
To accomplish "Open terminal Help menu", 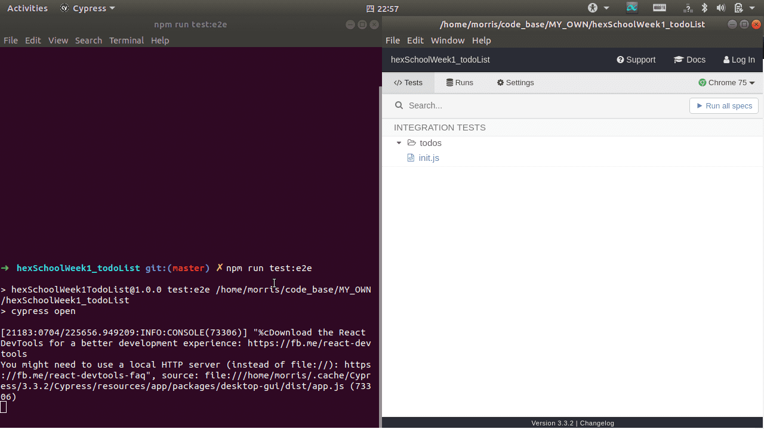I will coord(160,41).
